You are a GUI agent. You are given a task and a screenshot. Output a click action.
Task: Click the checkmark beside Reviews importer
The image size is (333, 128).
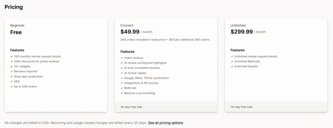11,72
